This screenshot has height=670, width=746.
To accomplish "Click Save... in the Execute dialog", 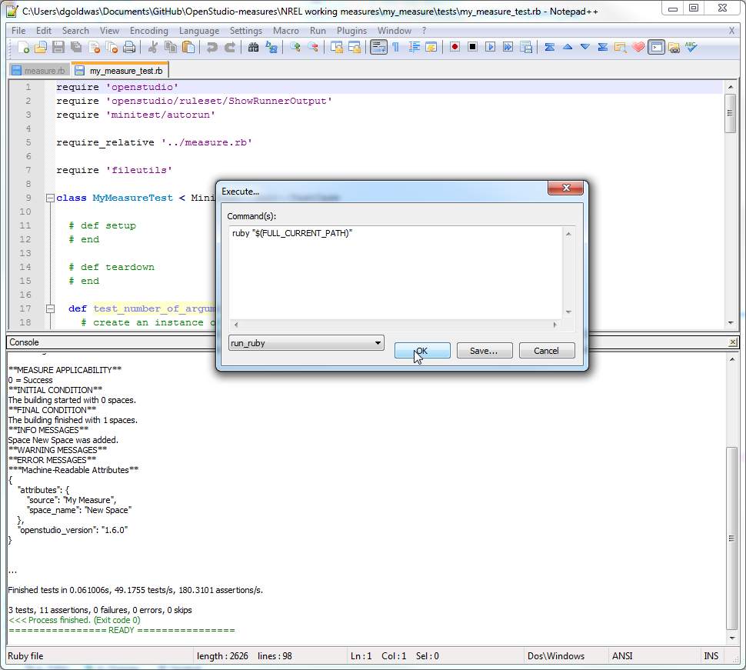I will (x=485, y=350).
